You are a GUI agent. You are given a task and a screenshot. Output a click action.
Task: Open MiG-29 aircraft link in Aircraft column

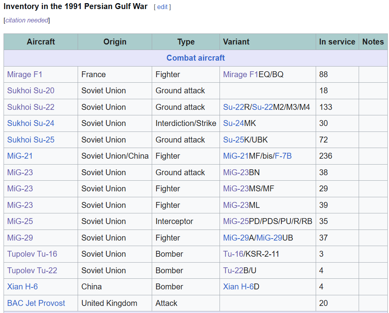20,238
